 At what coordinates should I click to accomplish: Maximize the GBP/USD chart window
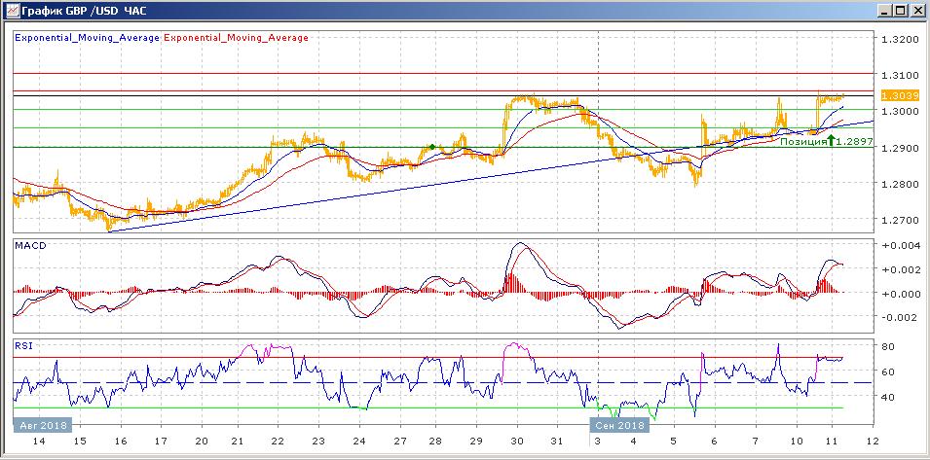[x=901, y=11]
